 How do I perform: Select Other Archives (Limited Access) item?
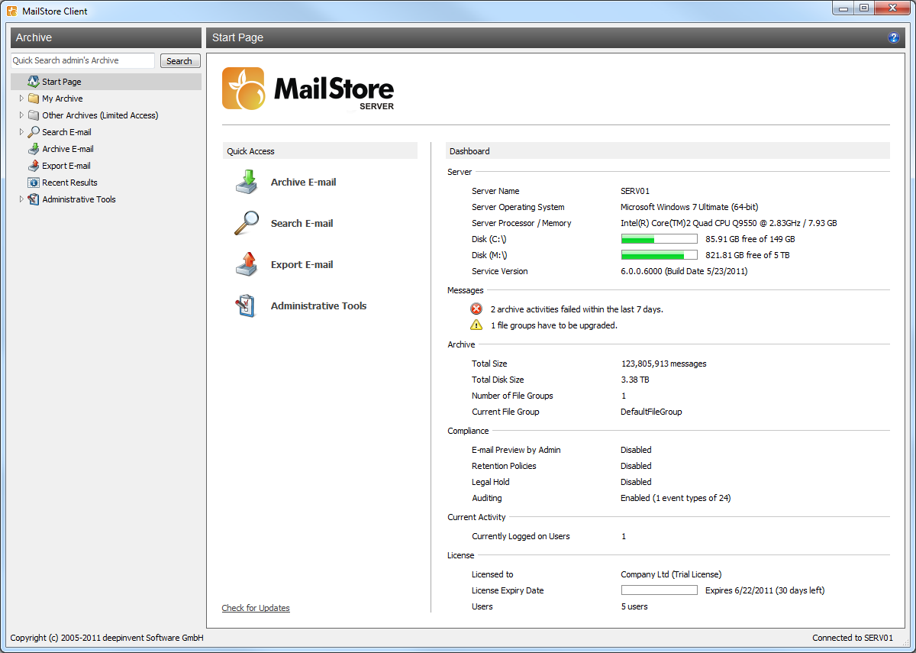pyautogui.click(x=100, y=115)
